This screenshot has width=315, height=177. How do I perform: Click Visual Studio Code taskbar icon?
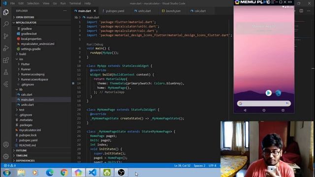[93, 173]
